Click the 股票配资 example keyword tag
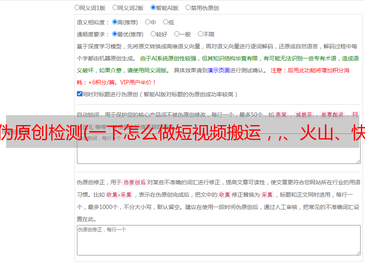 pyautogui.click(x=333, y=115)
